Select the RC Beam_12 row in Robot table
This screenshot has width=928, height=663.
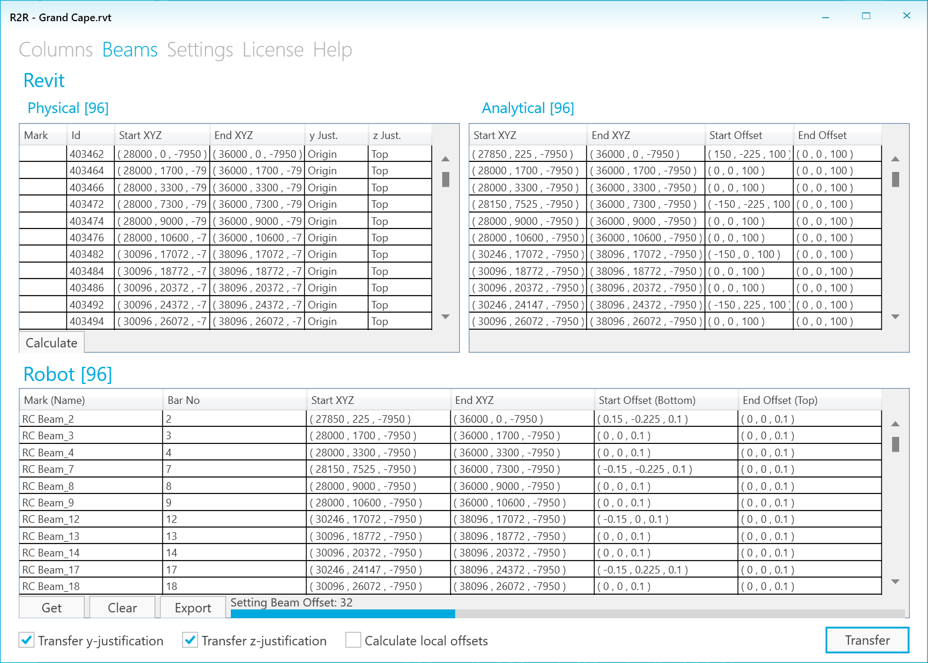pos(450,519)
